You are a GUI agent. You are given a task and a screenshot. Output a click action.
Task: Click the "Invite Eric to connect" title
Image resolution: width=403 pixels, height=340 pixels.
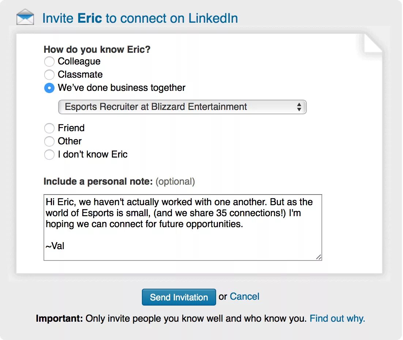click(140, 18)
